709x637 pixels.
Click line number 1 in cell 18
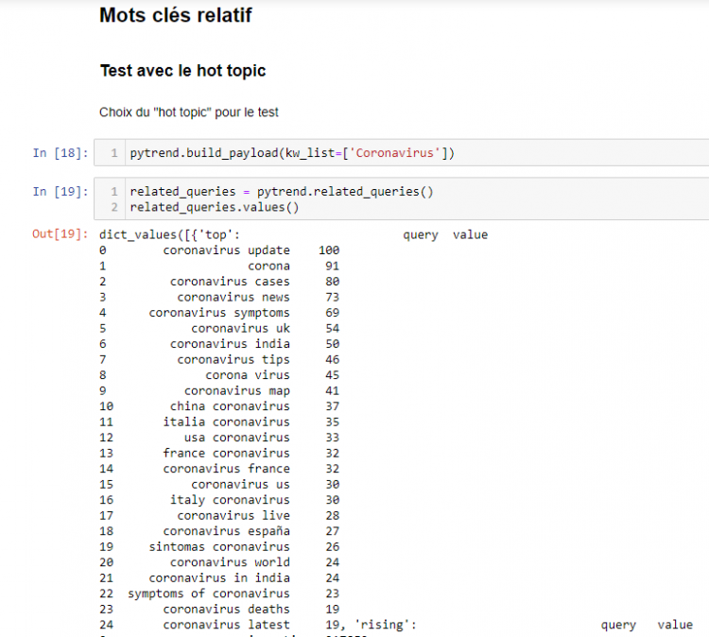[x=114, y=153]
